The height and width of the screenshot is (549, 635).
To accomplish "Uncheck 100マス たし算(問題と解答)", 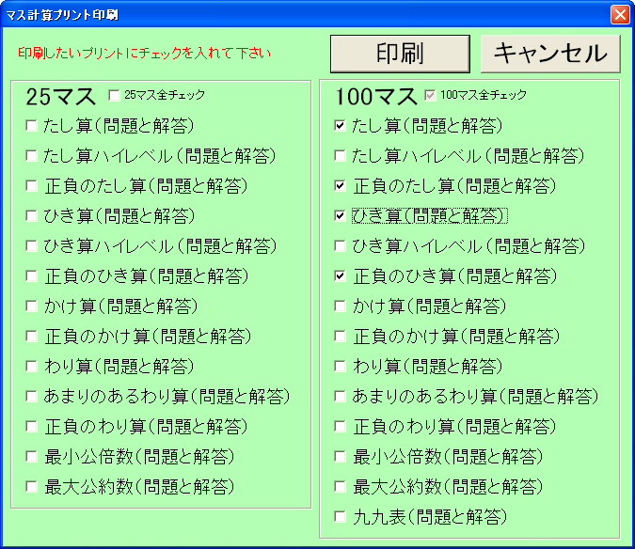I will [x=341, y=126].
